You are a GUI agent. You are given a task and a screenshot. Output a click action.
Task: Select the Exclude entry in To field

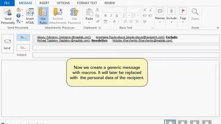pyautogui.click(x=172, y=37)
